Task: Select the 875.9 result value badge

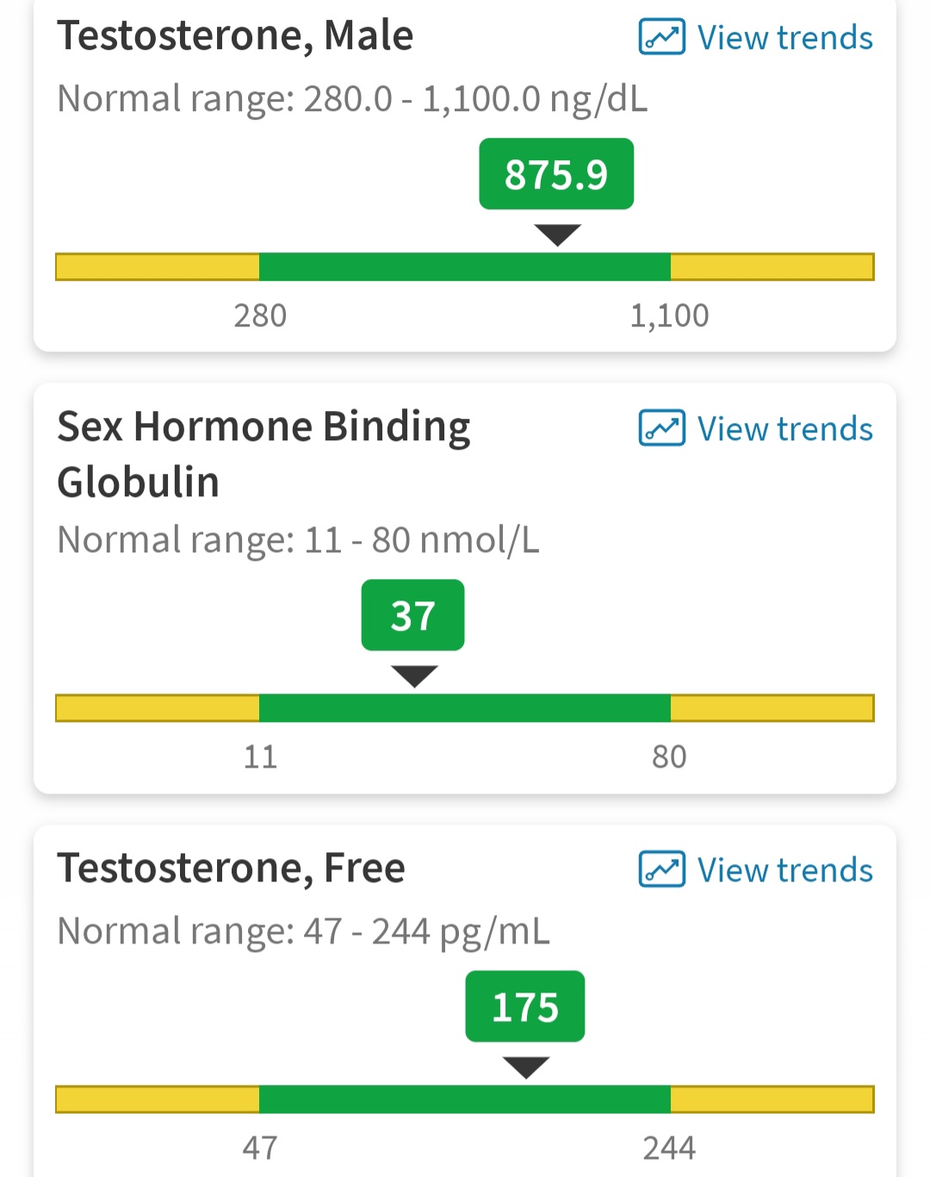Action: tap(556, 174)
